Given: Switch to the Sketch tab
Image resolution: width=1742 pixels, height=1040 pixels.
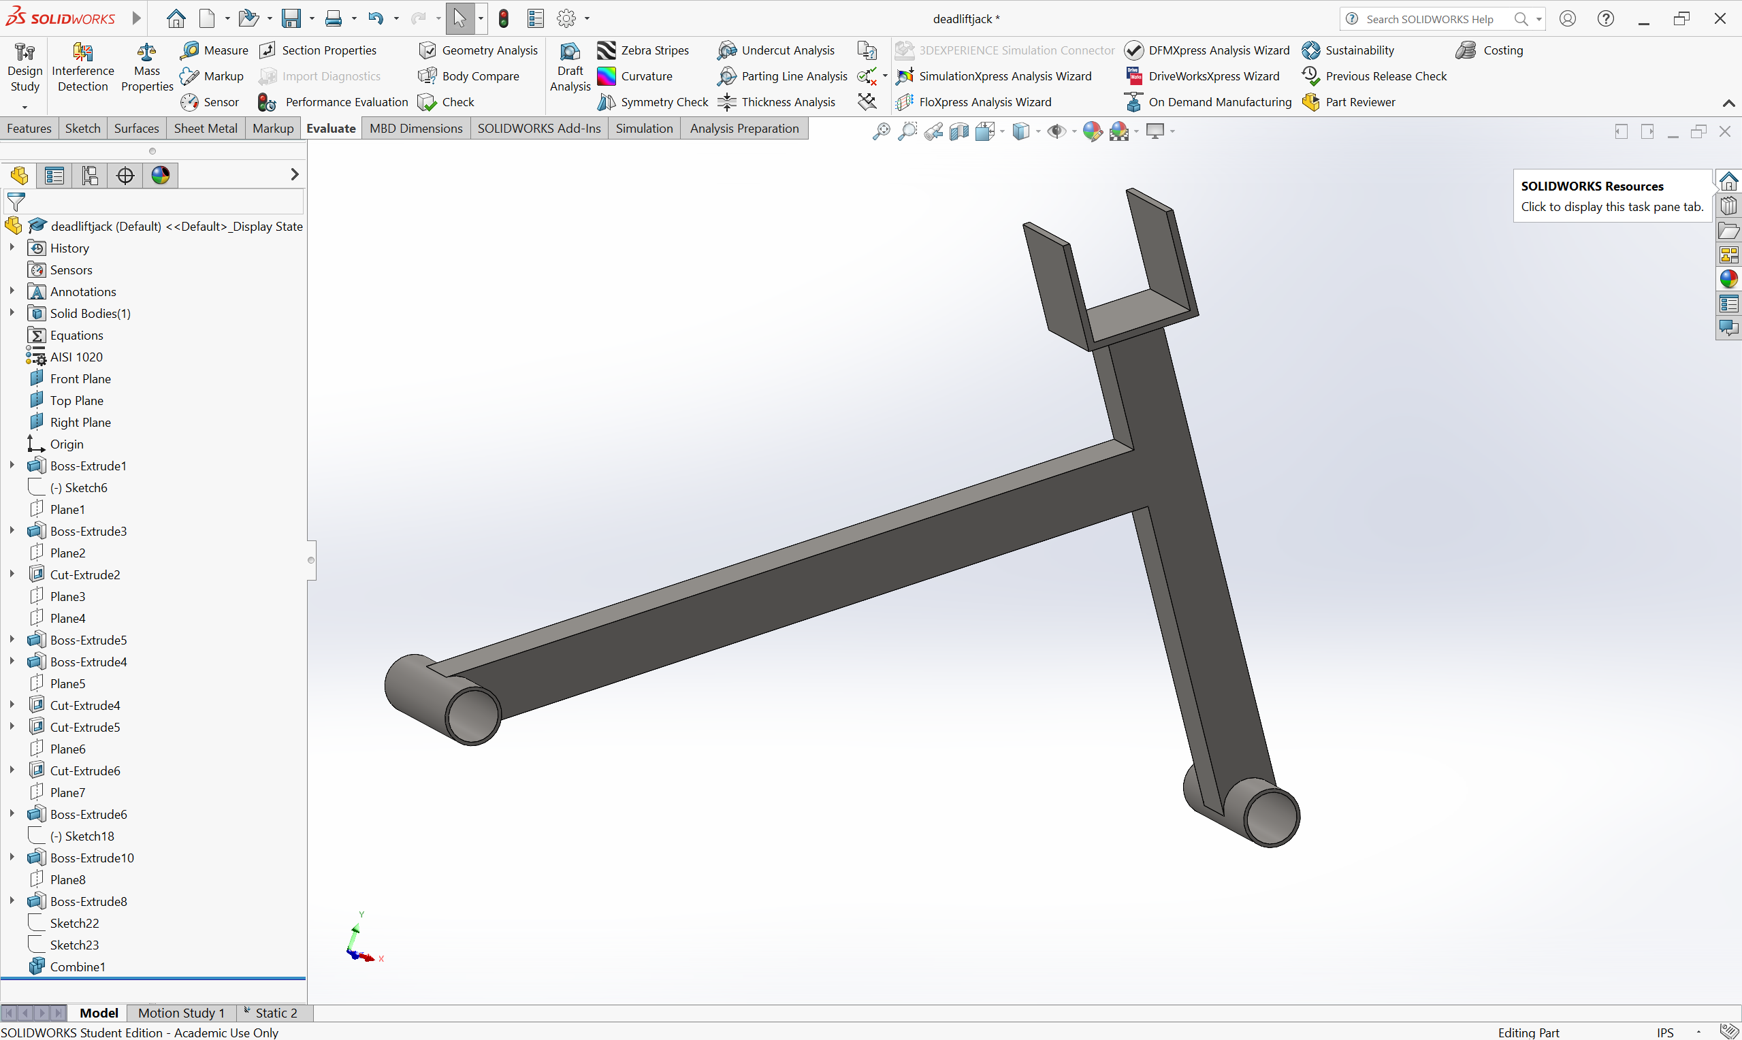Looking at the screenshot, I should 82,128.
